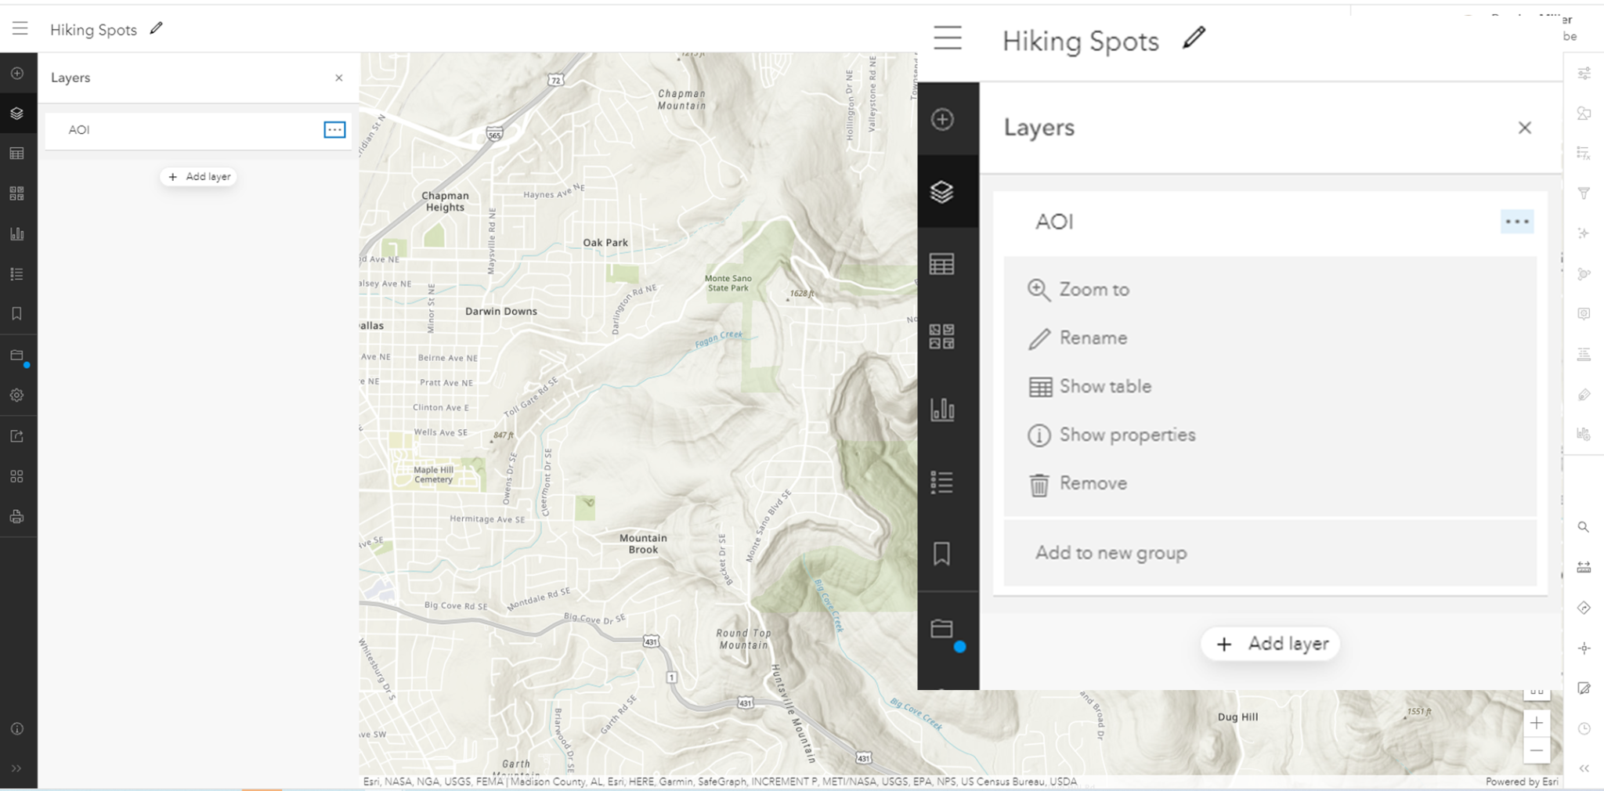Open the Search tool in right toolbar

[1584, 527]
